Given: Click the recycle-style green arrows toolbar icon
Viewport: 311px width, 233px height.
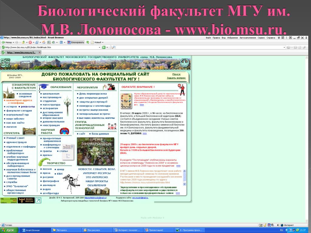Looking at the screenshot, I should point(88,42).
